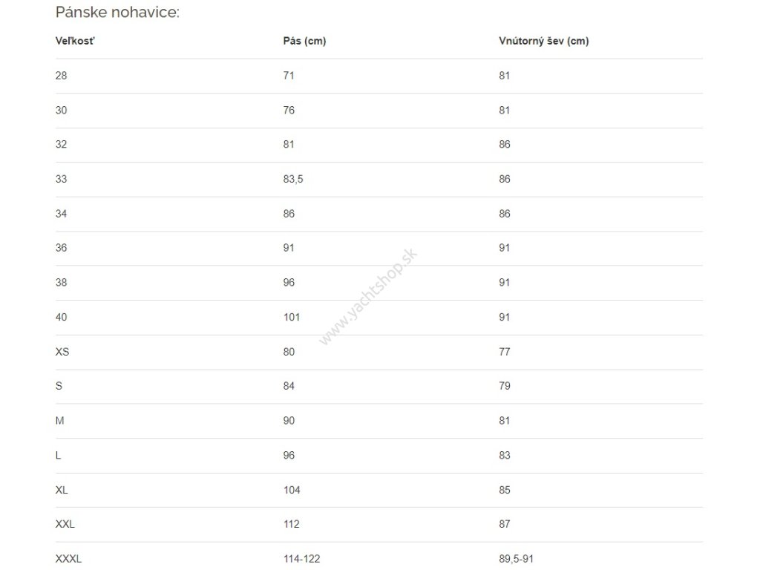Click waist value 101 in size 40 row
This screenshot has height=570, width=760.
coord(292,318)
